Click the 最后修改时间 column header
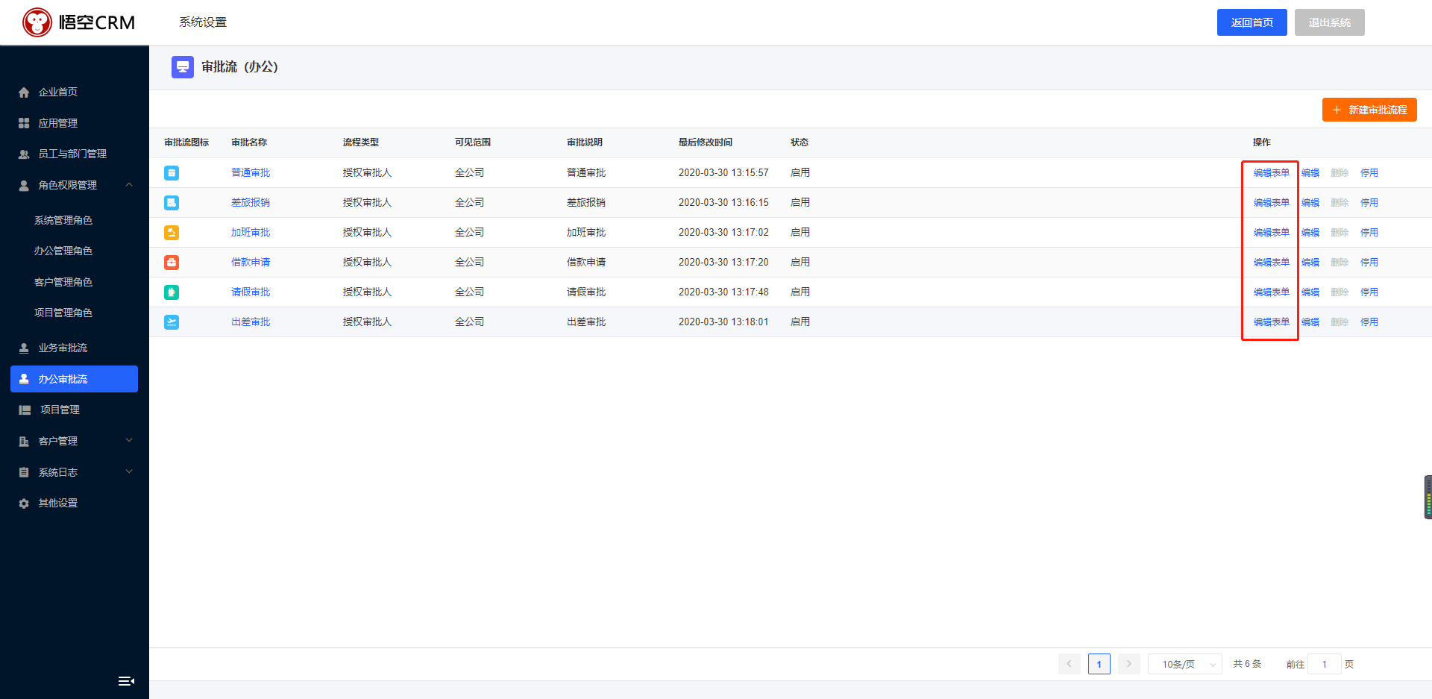 (x=706, y=142)
